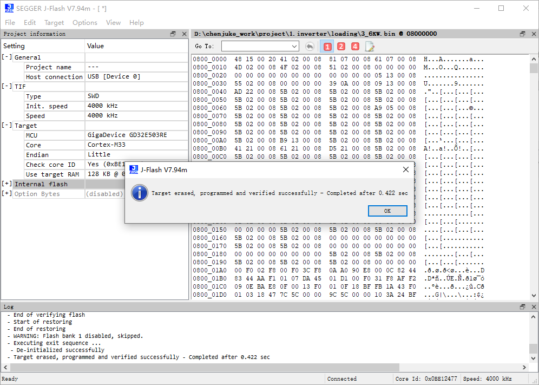The image size is (539, 385).
Task: Click the Go To back arrow icon
Action: tap(310, 47)
